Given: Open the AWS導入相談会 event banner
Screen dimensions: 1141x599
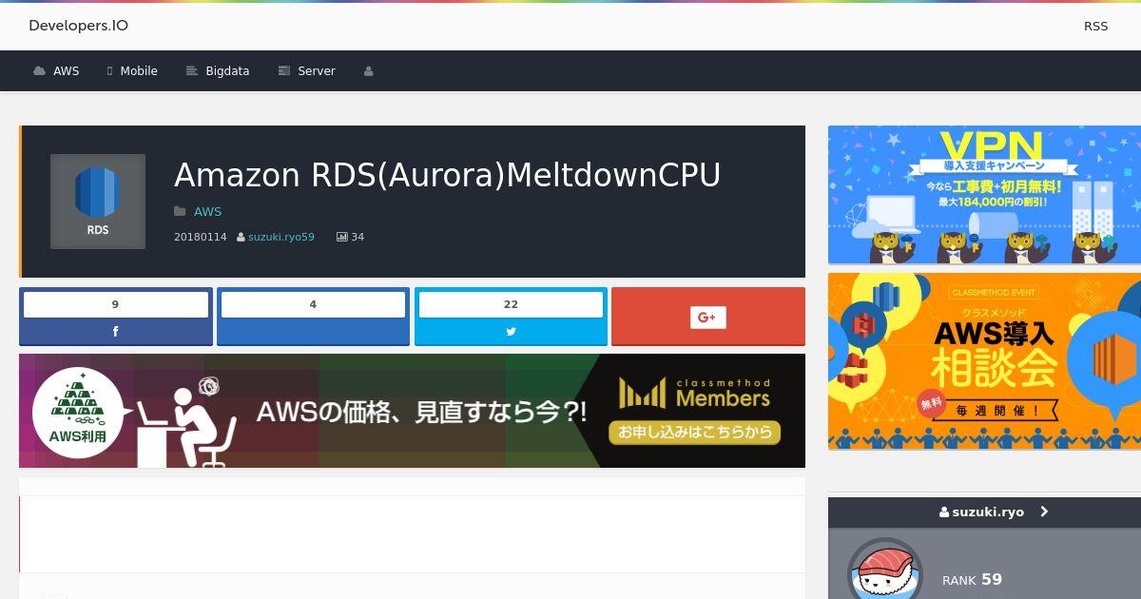Looking at the screenshot, I should (984, 361).
